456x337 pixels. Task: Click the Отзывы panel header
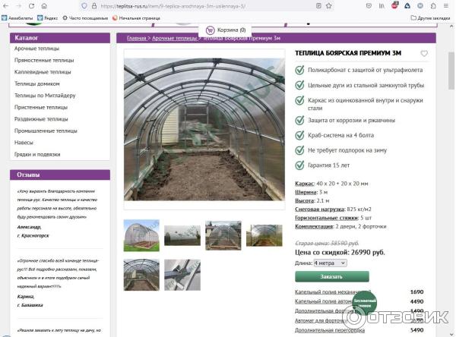60,175
